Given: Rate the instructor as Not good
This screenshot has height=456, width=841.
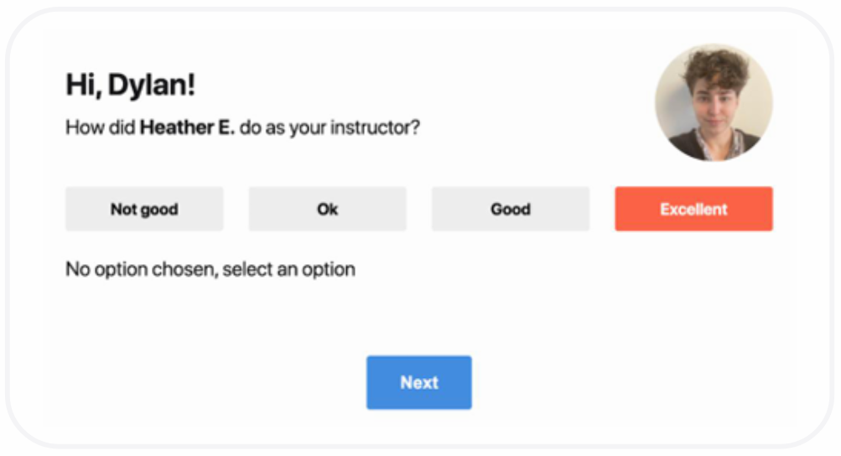Looking at the screenshot, I should coord(144,209).
